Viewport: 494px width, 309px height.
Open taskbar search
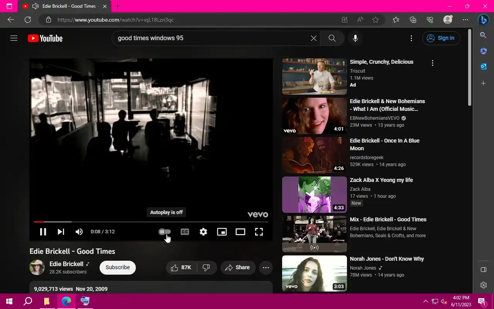point(28,301)
